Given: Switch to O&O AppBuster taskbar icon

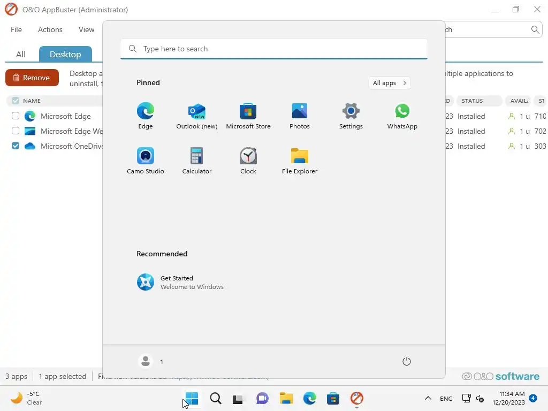Looking at the screenshot, I should click(x=357, y=398).
